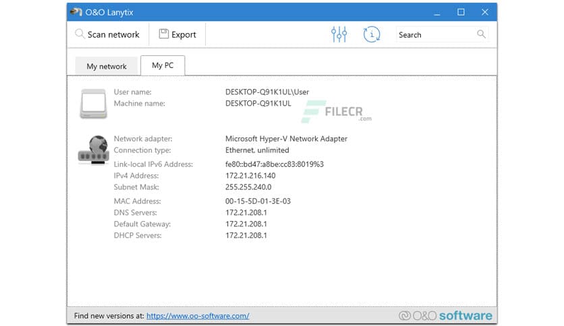Select the Link-local IPv6 address value
Screen dimensions: 564x326
[274, 164]
